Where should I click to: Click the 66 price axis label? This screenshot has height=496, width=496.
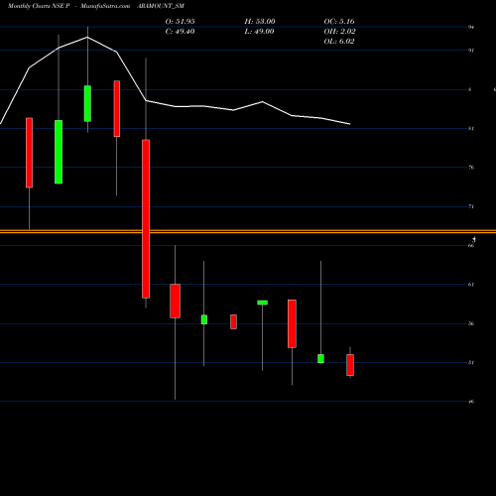point(471,246)
